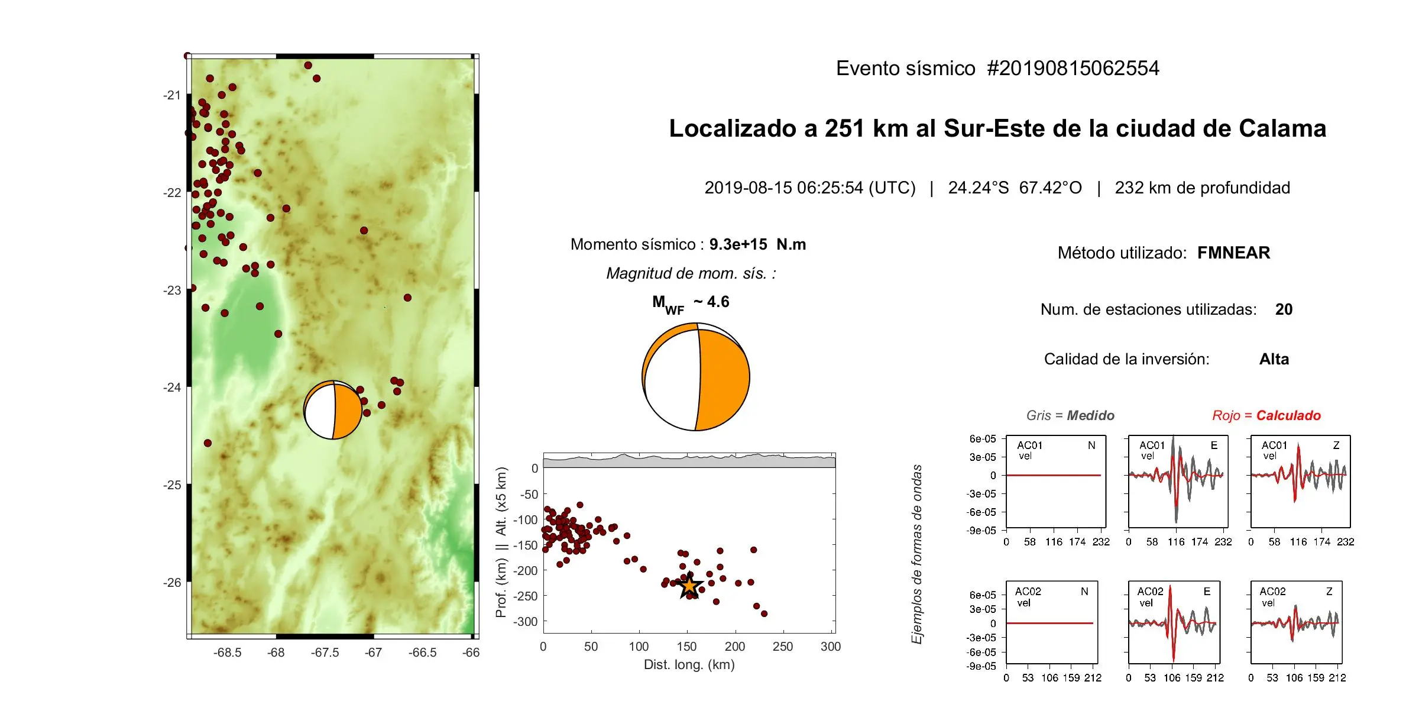Click the 'Calidad de la inversión' label
The height and width of the screenshot is (717, 1406).
[1127, 359]
